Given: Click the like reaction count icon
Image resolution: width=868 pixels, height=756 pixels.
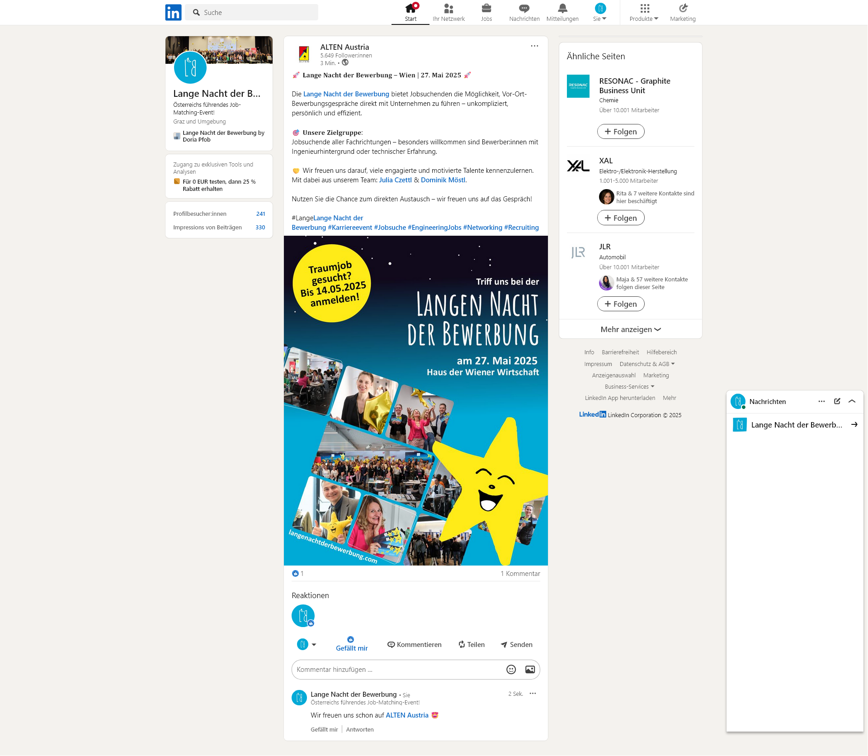Looking at the screenshot, I should 296,574.
